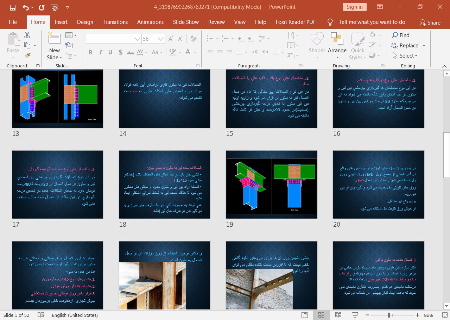Toggle Bold formatting button
The image size is (450, 320).
(90, 52)
